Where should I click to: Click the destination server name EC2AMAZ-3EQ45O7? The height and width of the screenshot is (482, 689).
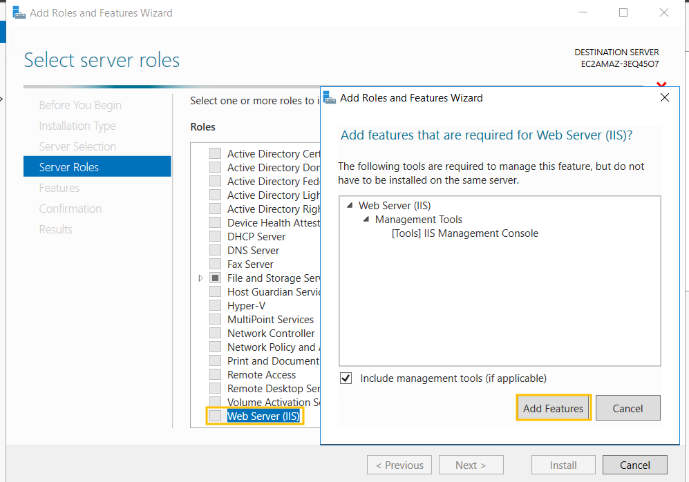click(620, 64)
